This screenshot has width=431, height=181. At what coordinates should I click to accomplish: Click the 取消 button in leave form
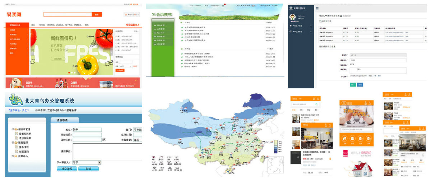[x=89, y=168]
